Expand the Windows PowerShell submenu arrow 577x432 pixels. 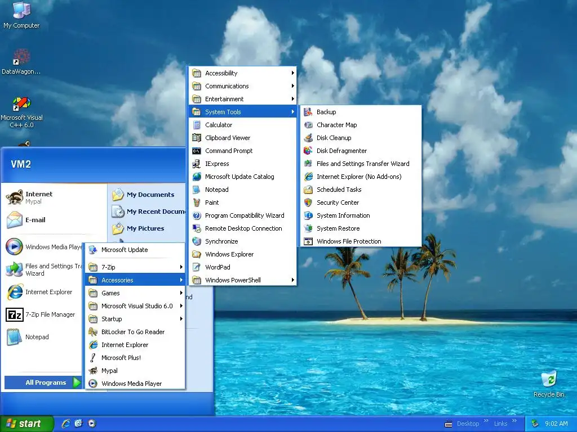click(292, 280)
